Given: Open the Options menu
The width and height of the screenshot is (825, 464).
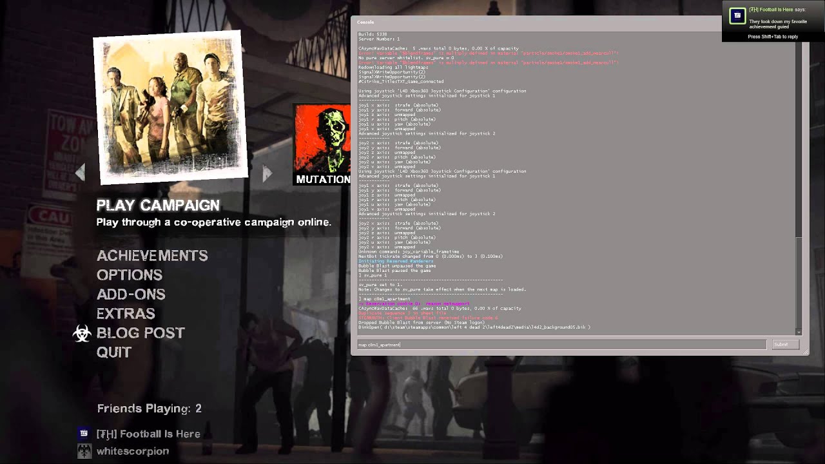Looking at the screenshot, I should click(130, 275).
